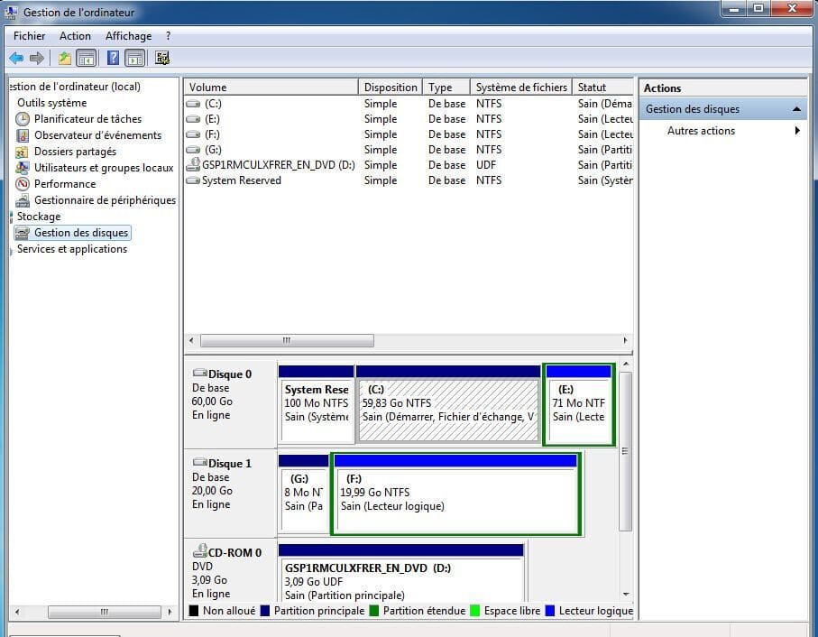Open Help via the blue question mark icon
This screenshot has width=818, height=637.
pyautogui.click(x=114, y=59)
